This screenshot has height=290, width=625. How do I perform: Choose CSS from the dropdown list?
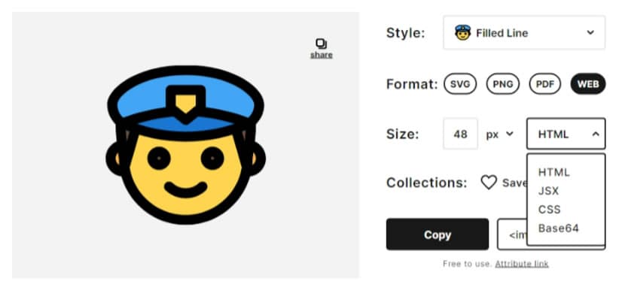click(549, 210)
